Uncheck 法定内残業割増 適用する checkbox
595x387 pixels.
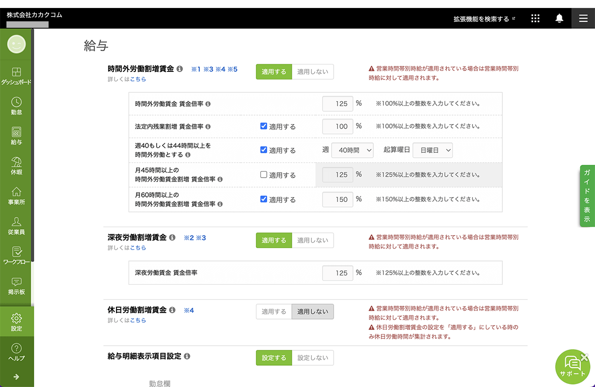point(264,126)
